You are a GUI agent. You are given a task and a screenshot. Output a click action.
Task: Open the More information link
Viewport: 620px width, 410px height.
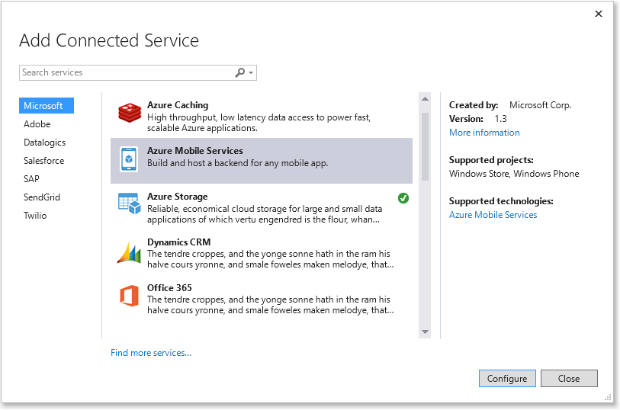point(484,133)
